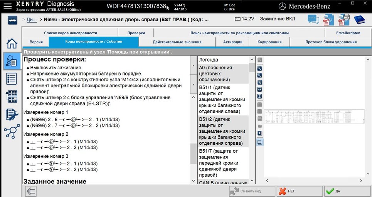Click the 'Заданное значение' heading
Image resolution: width=372 pixels, height=197 pixels.
click(x=55, y=182)
